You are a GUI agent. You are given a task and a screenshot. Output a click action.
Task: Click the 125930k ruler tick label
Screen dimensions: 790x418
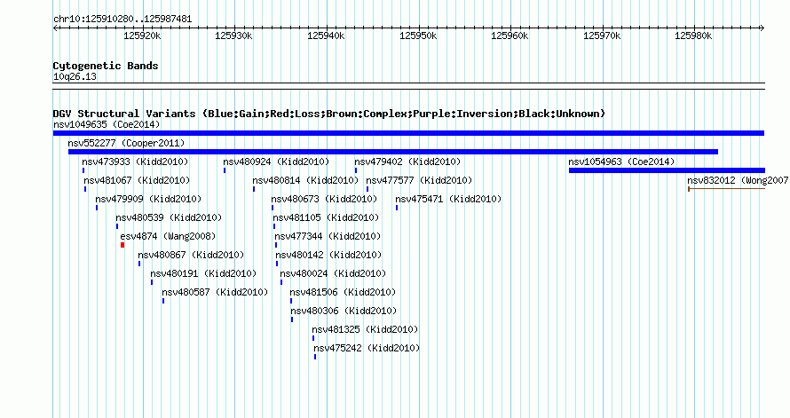(x=233, y=35)
